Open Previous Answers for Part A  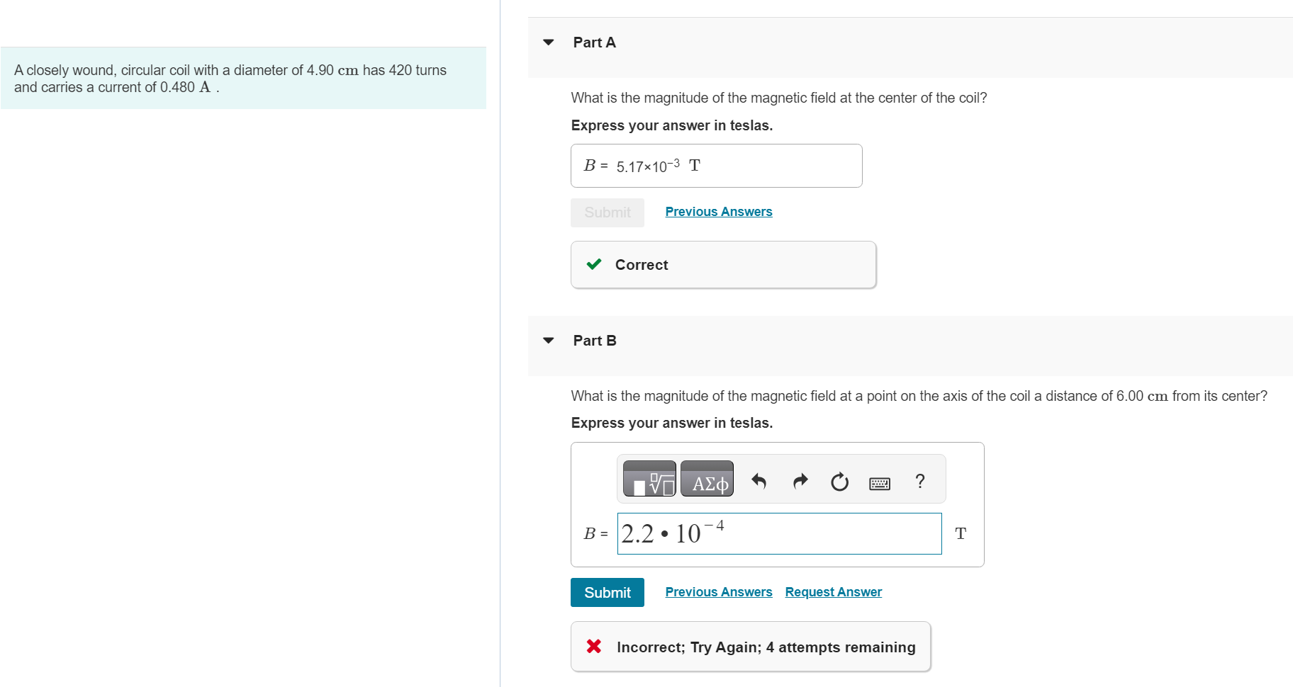(718, 211)
